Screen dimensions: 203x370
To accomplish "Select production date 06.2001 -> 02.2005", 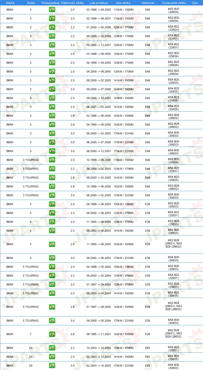I will [x=99, y=107].
